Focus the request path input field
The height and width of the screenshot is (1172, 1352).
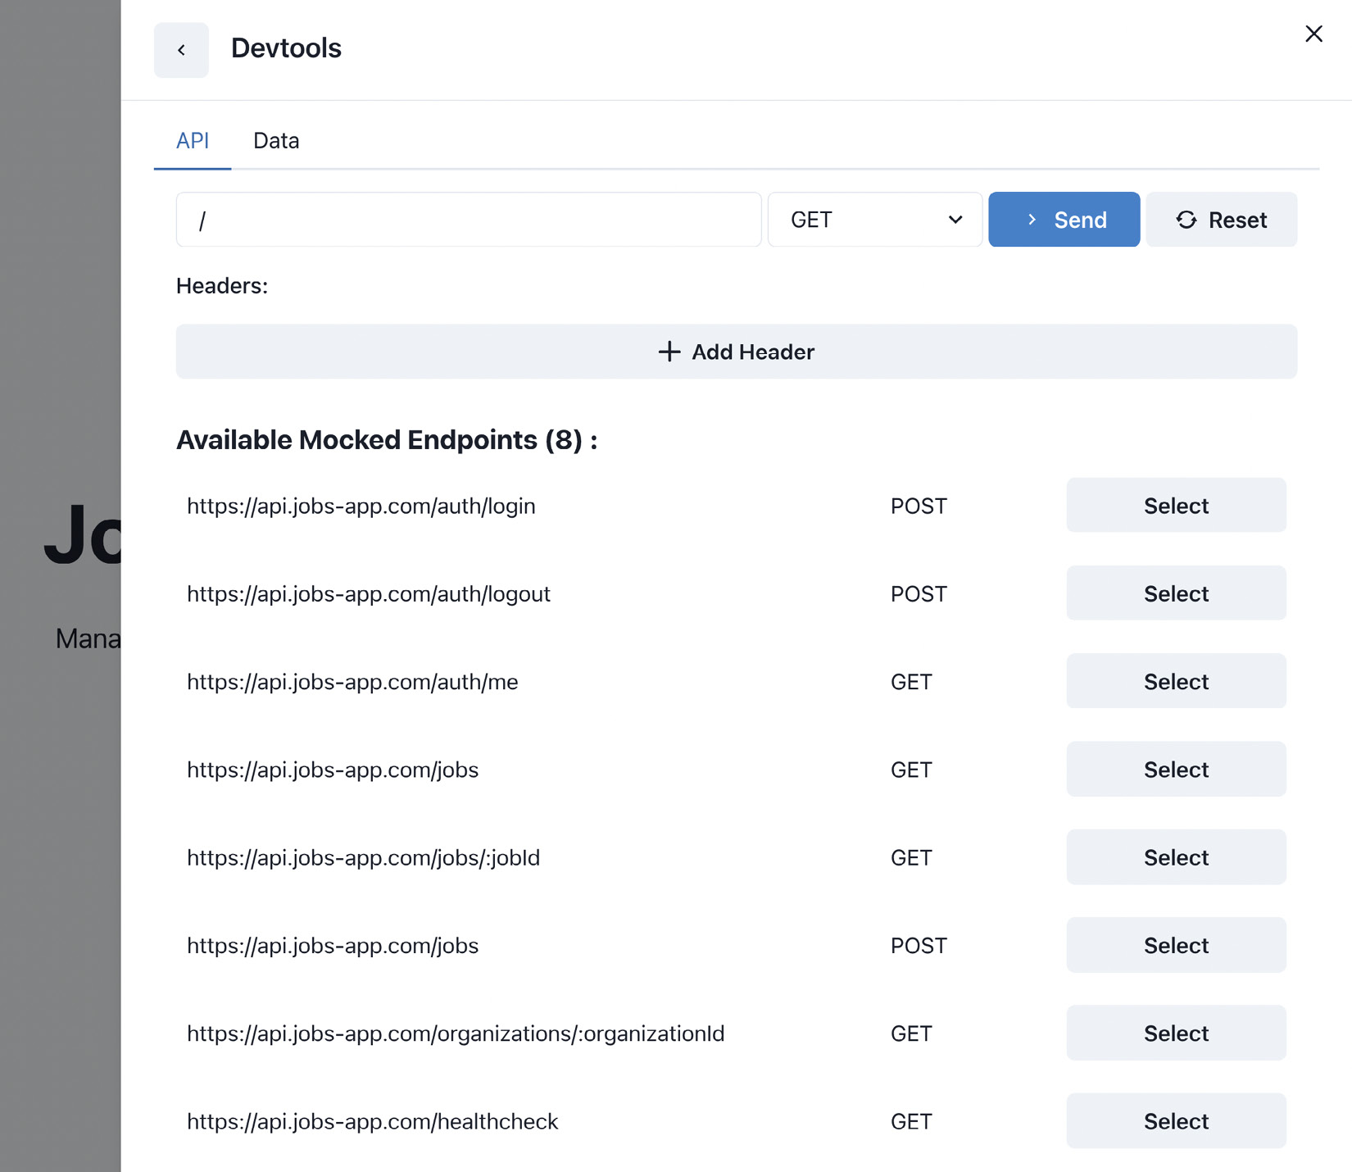pos(469,220)
